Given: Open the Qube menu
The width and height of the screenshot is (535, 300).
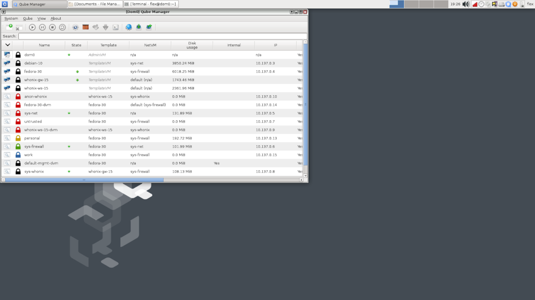Looking at the screenshot, I should pos(28,18).
